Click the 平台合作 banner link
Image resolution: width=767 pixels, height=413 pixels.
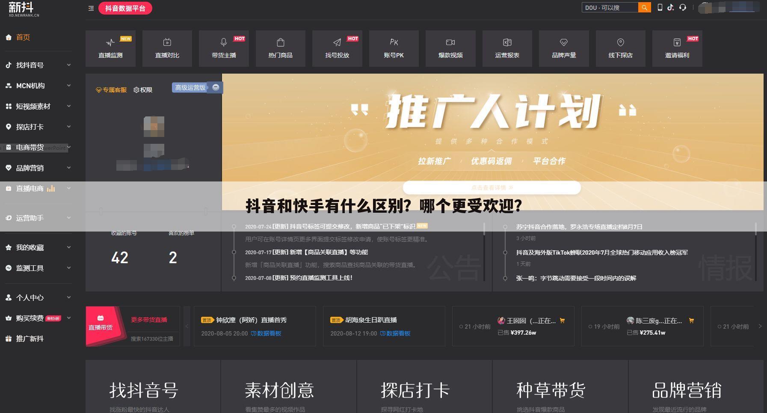[549, 161]
